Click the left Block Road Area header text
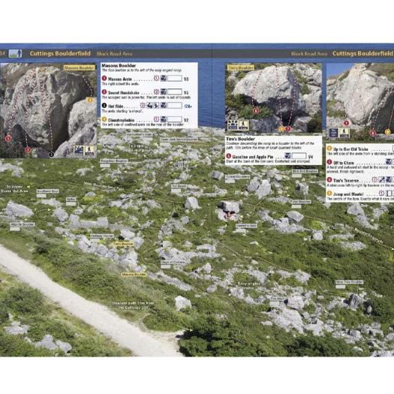Image resolution: width=394 pixels, height=394 pixels. pos(115,54)
